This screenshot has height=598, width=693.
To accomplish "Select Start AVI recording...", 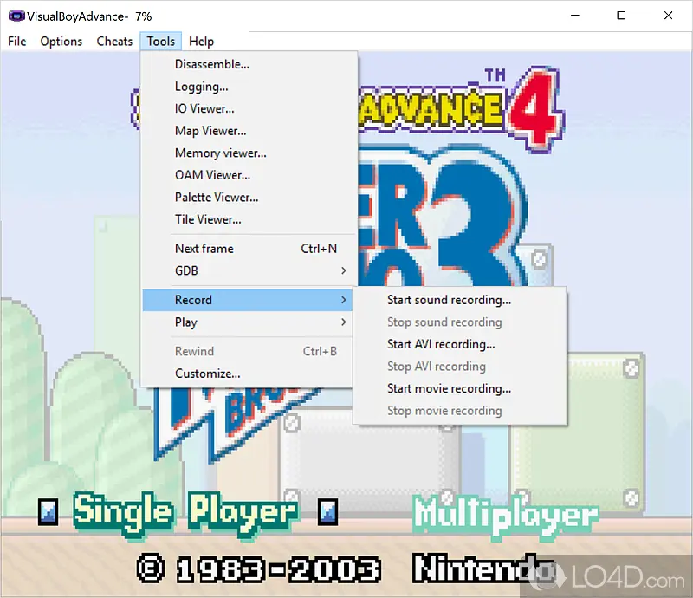I will coord(441,344).
